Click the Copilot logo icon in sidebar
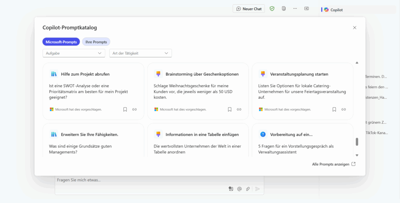Image resolution: width=400 pixels, height=203 pixels. [x=326, y=10]
